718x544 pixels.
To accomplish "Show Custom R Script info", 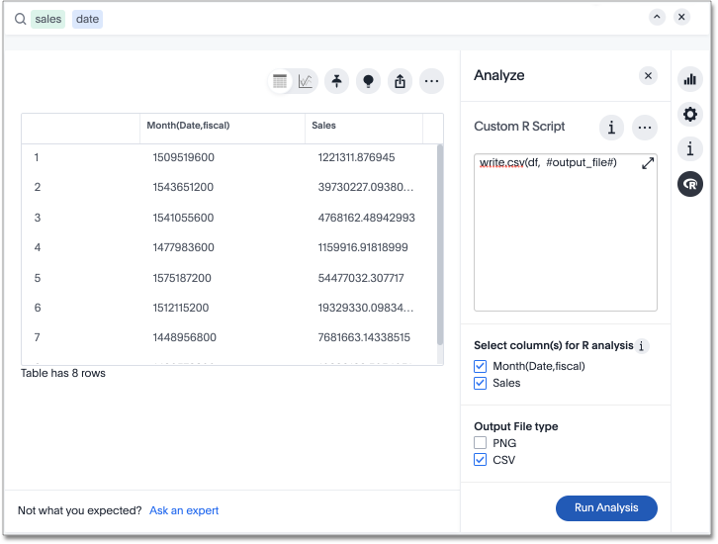I will [x=612, y=127].
